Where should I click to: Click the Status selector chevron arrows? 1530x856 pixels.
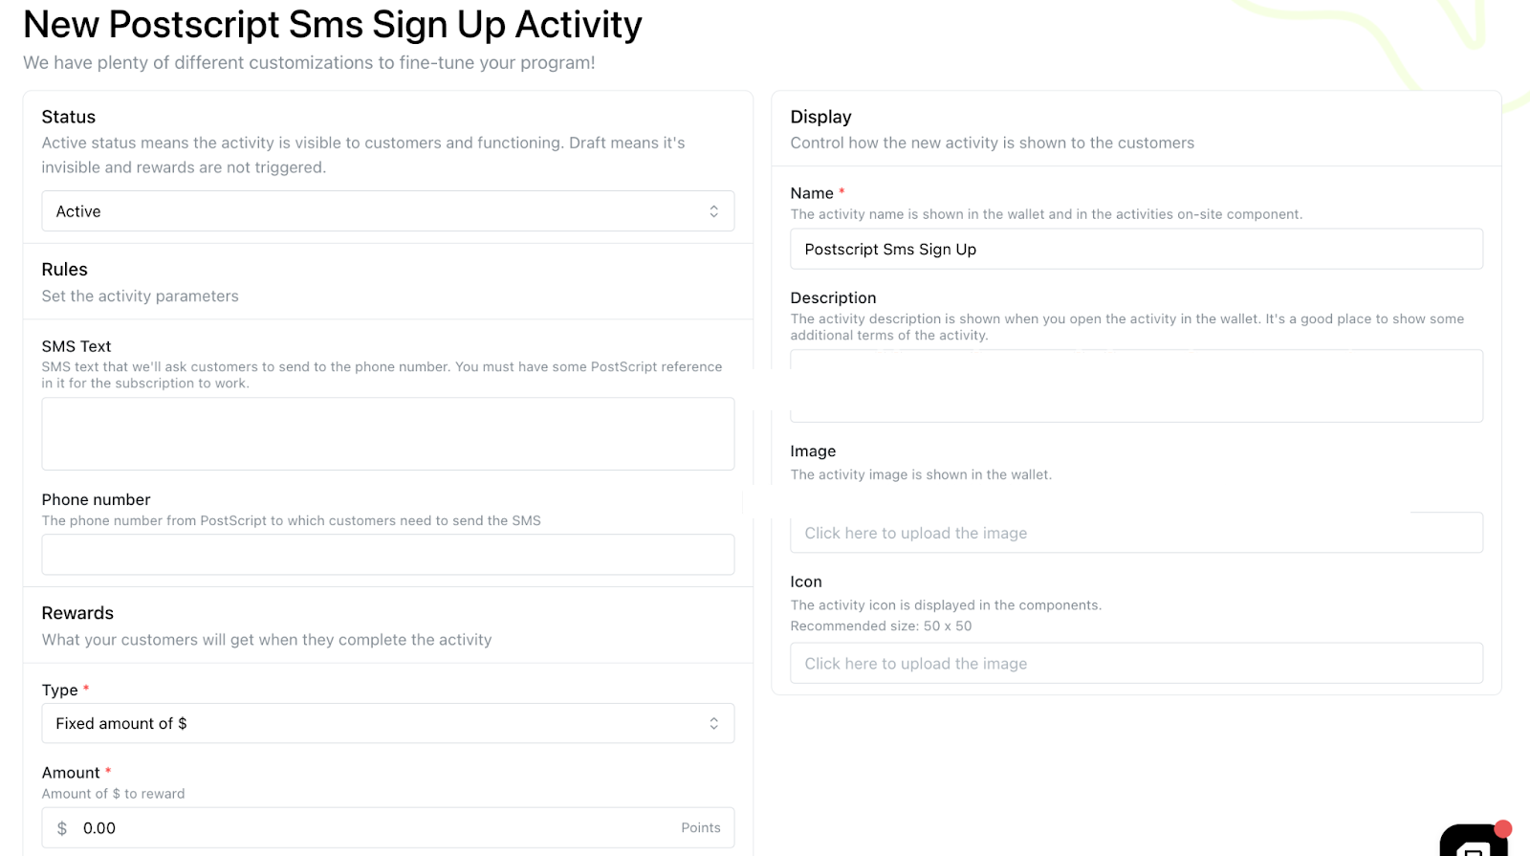tap(713, 211)
